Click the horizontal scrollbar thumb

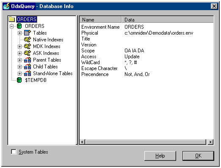pyautogui.click(x=146, y=142)
